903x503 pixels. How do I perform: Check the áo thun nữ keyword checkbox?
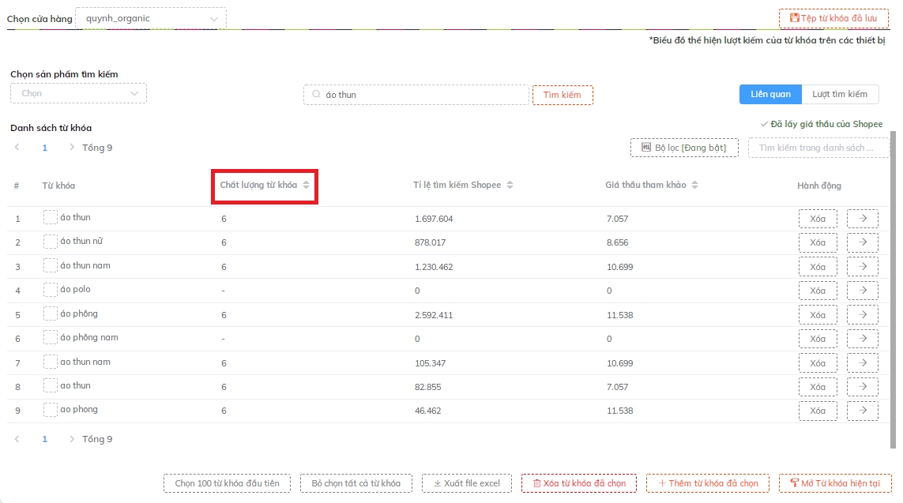tap(51, 242)
